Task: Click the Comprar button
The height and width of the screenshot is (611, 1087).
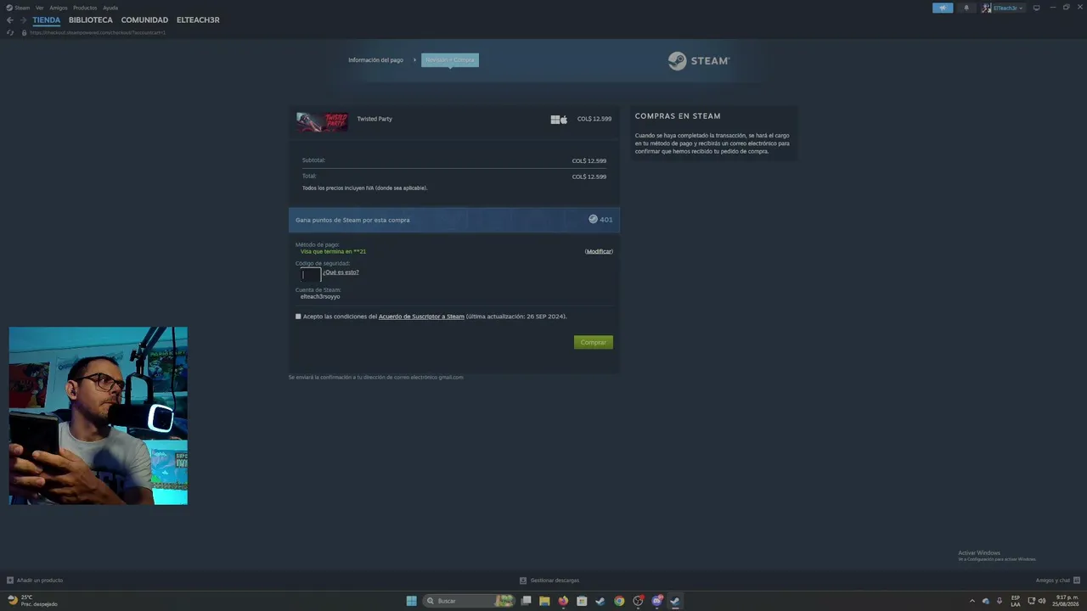Action: [x=594, y=342]
